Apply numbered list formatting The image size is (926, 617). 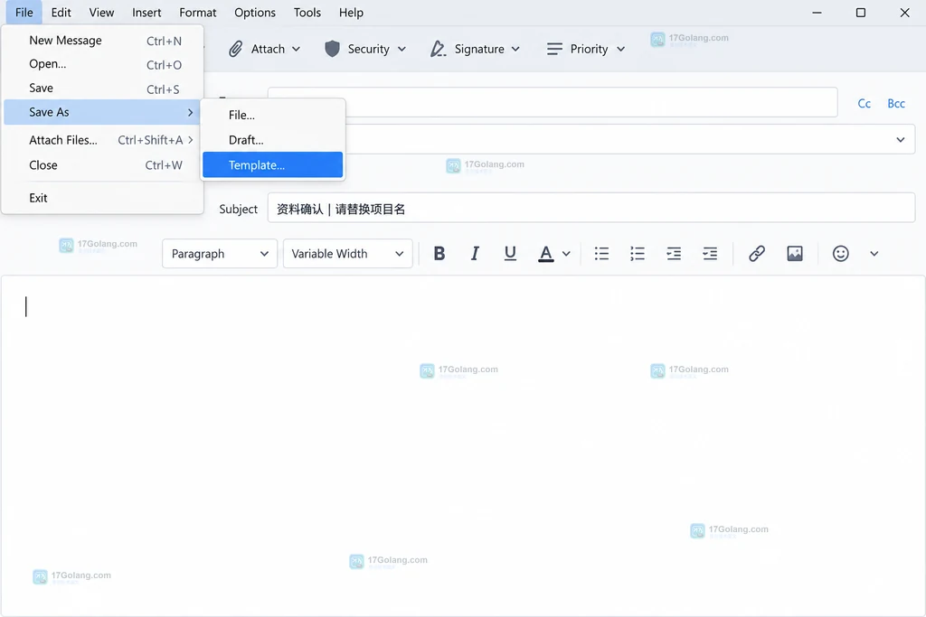638,254
